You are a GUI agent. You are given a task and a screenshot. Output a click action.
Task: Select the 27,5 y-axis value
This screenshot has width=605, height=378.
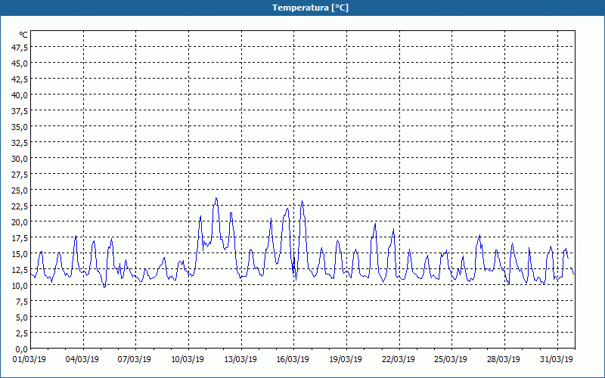point(20,175)
